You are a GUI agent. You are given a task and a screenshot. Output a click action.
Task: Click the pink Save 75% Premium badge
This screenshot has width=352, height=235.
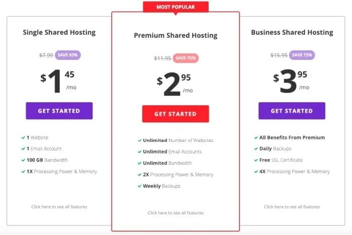tap(186, 58)
